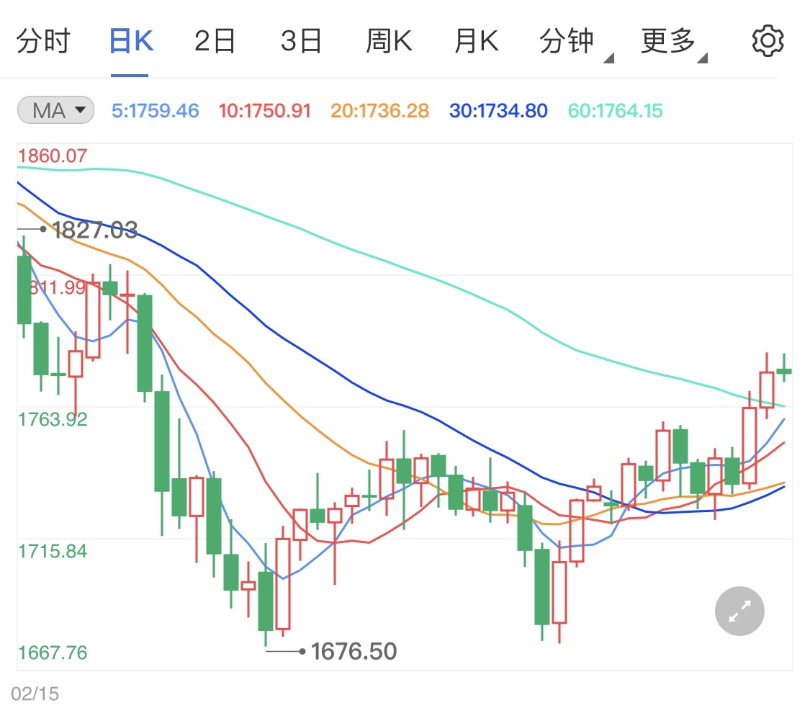810x708 pixels.
Task: Open the 周K weekly chart tab
Action: point(389,41)
